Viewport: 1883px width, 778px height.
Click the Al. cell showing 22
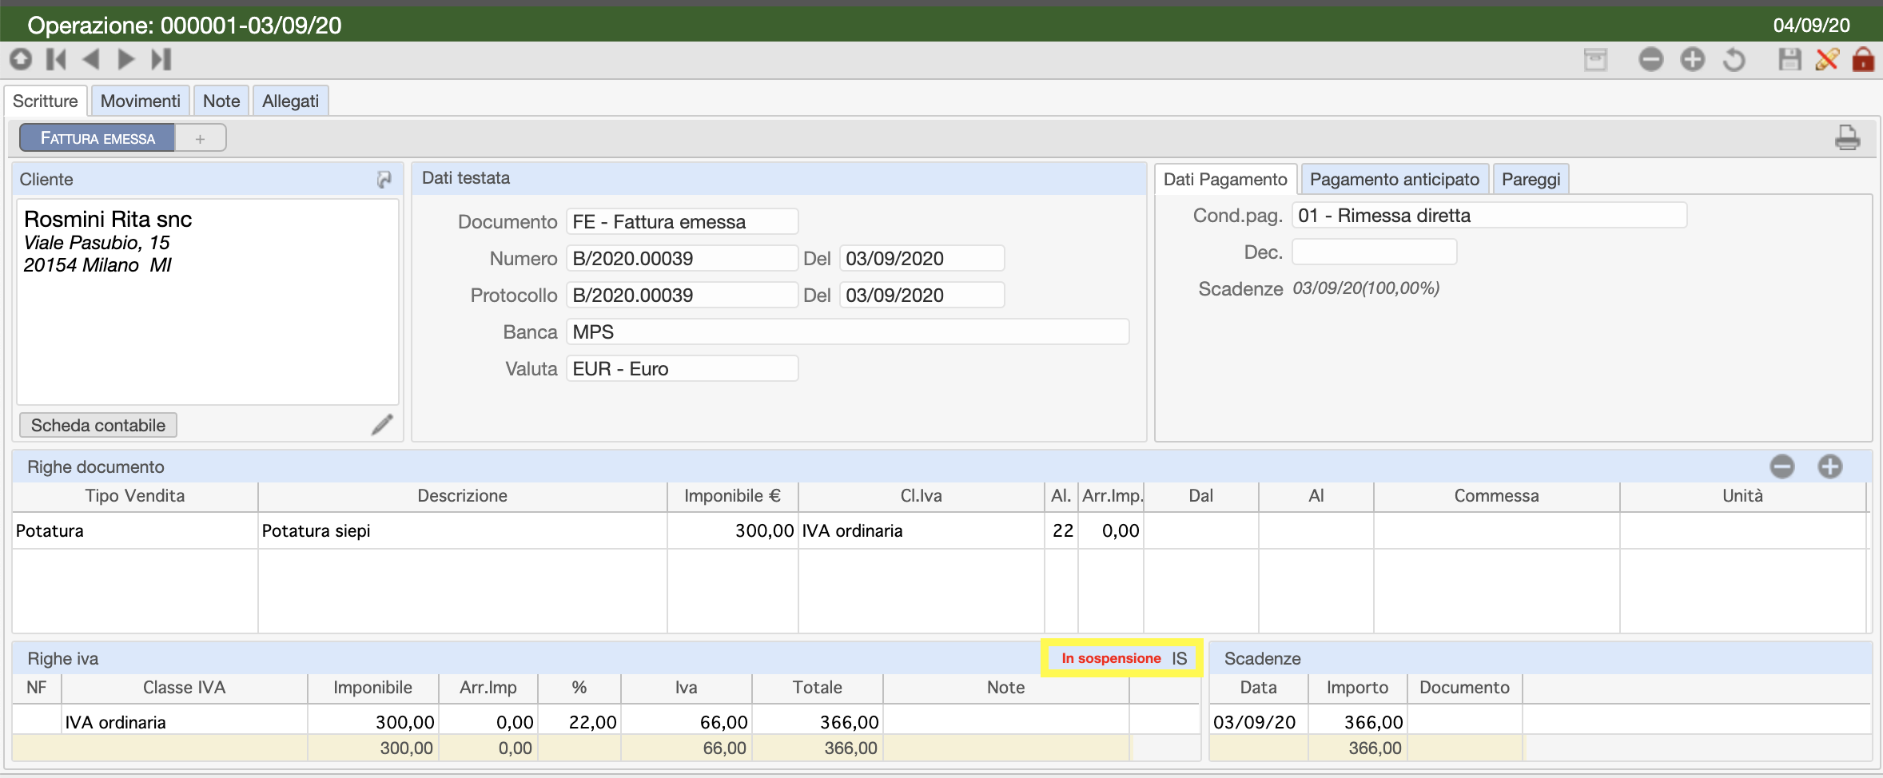point(1061,531)
